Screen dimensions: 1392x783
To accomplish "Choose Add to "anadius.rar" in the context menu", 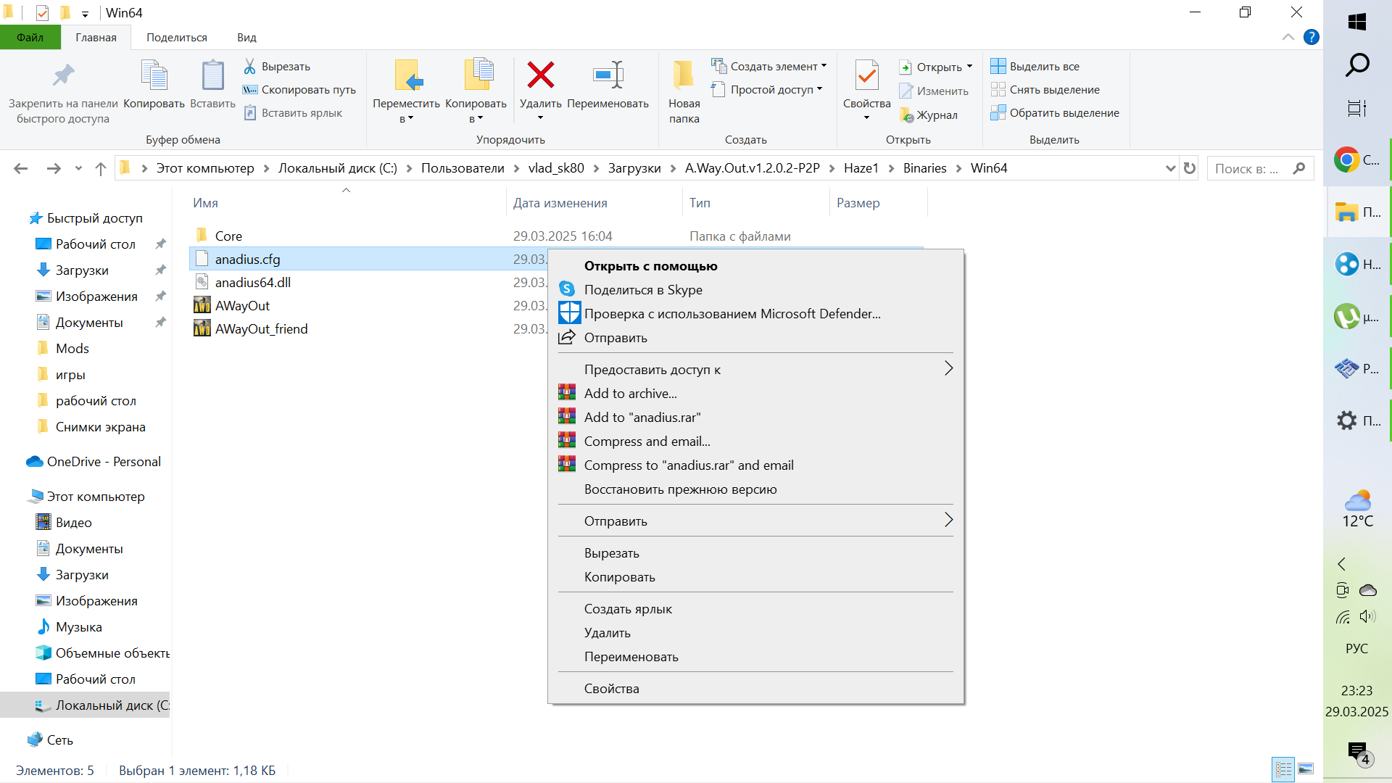I will pyautogui.click(x=642, y=418).
